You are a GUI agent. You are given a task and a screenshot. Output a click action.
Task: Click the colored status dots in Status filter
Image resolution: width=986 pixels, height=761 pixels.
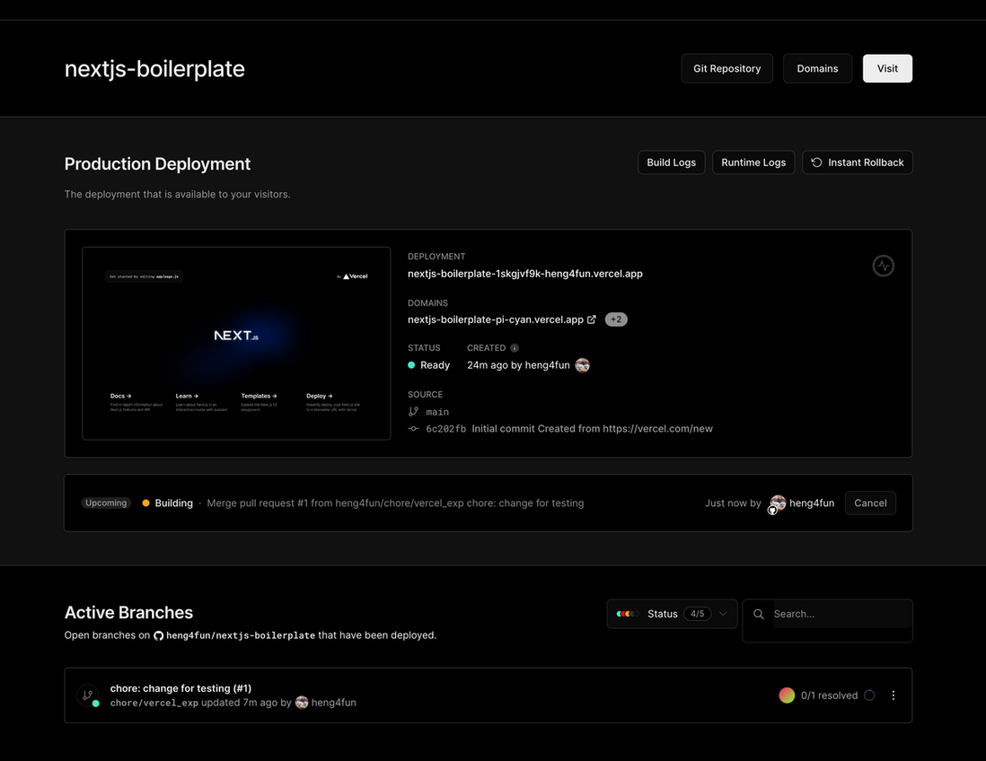(x=628, y=614)
